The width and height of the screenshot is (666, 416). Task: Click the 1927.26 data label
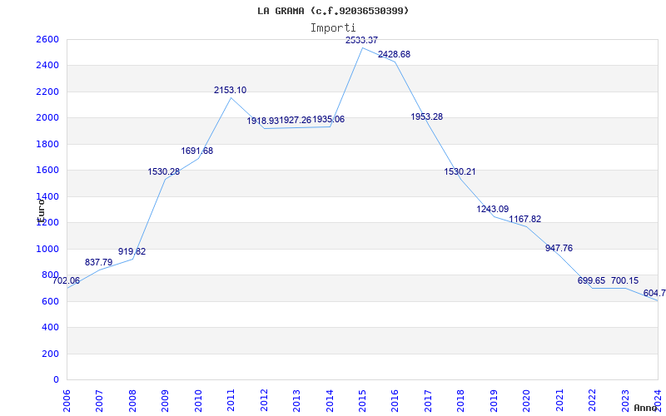point(296,120)
